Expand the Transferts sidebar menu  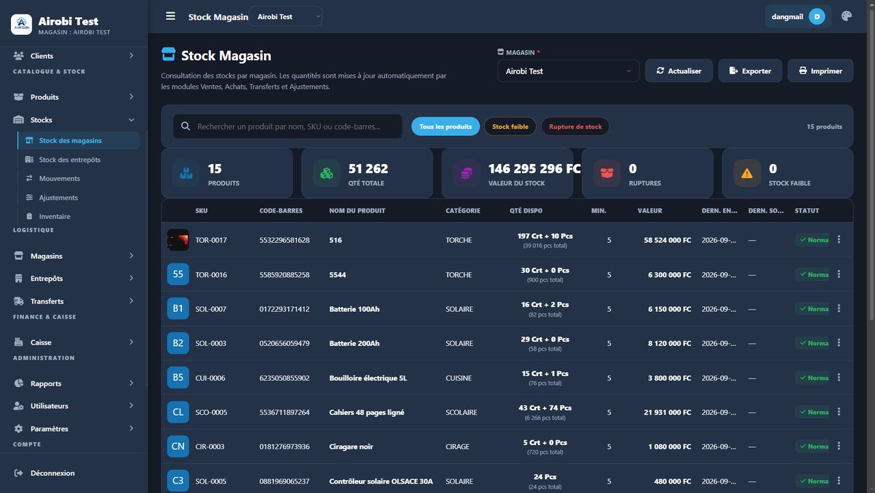coord(74,301)
